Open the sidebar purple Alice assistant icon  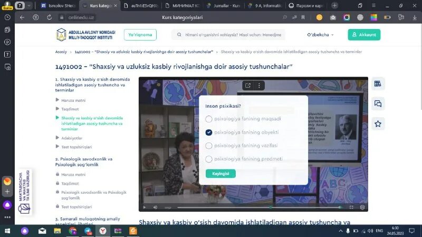[7, 205]
